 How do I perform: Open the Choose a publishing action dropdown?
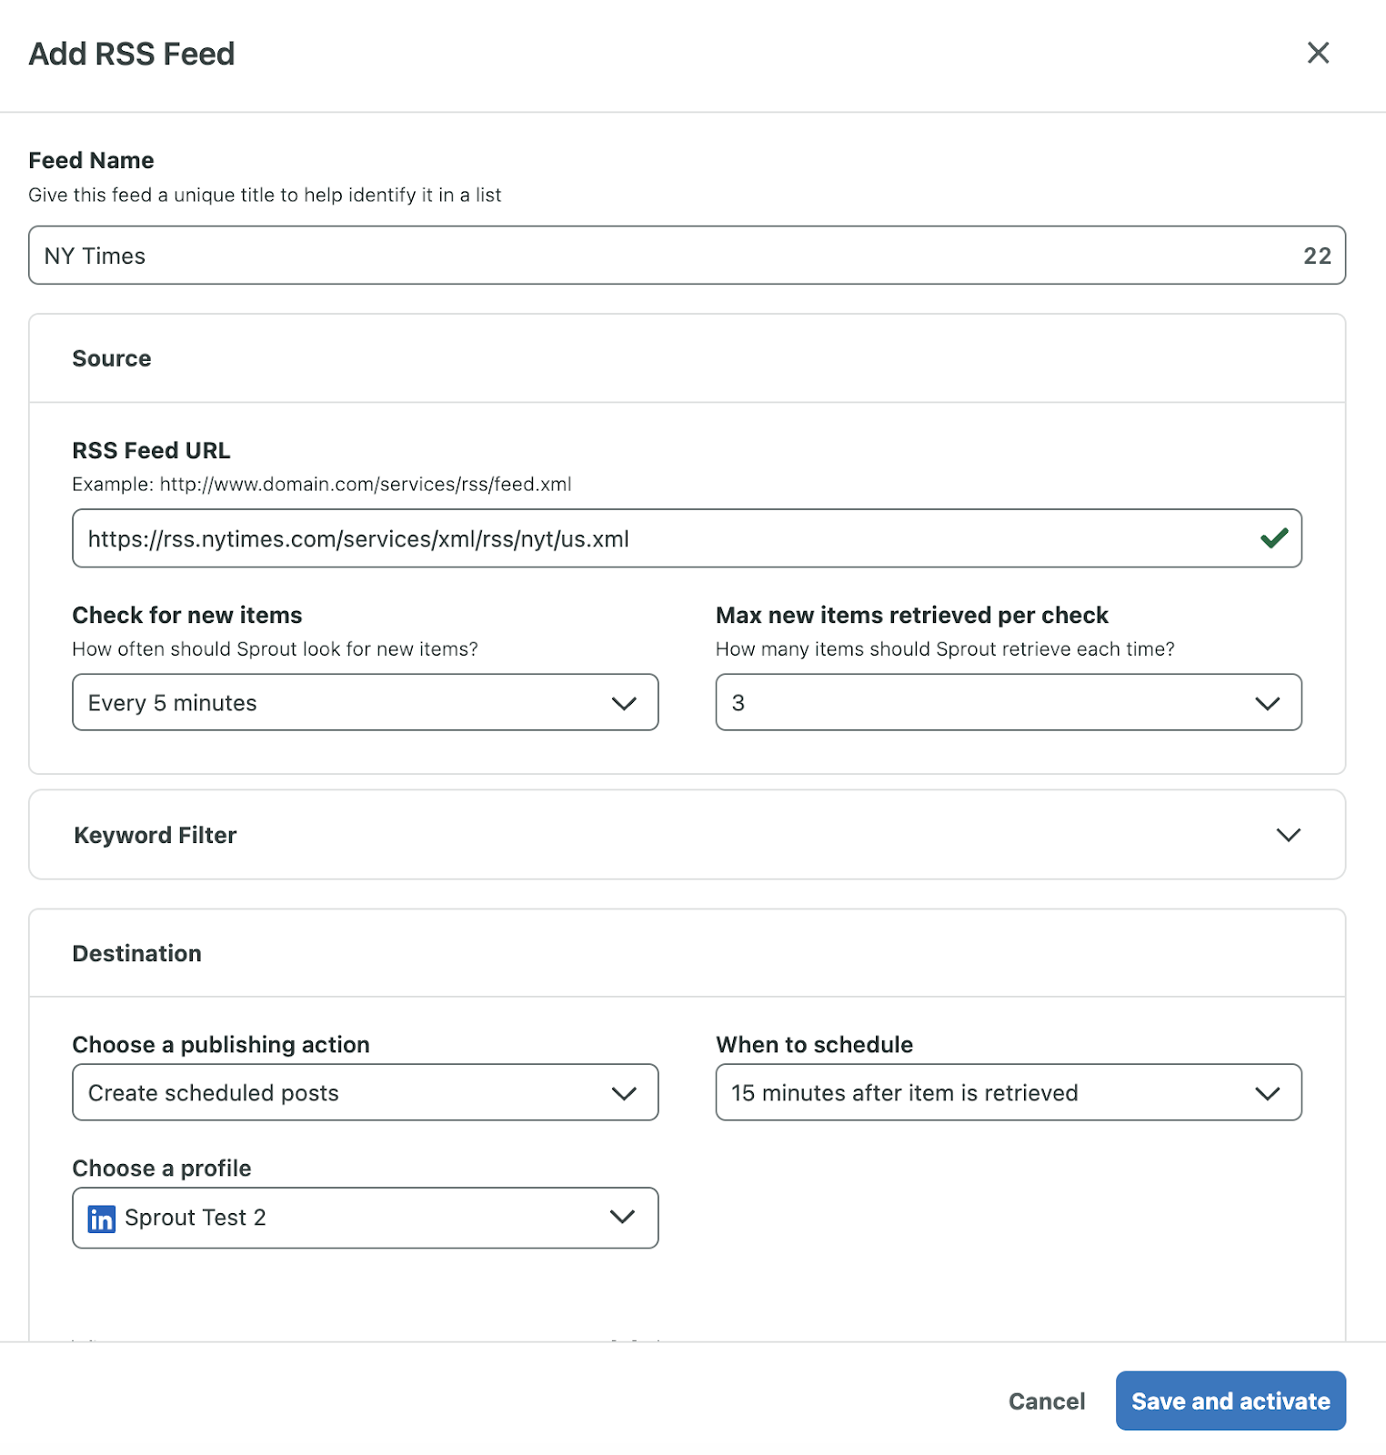[x=365, y=1092]
